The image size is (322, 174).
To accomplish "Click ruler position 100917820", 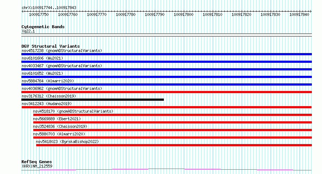I will pos(242,14).
